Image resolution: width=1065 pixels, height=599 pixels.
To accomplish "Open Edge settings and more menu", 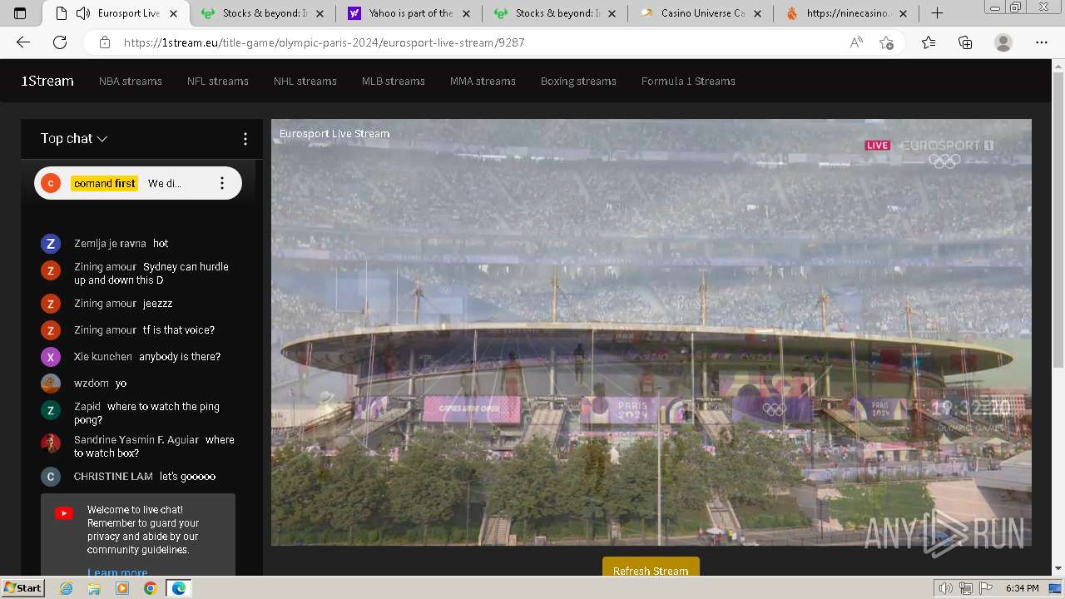I will point(1042,42).
